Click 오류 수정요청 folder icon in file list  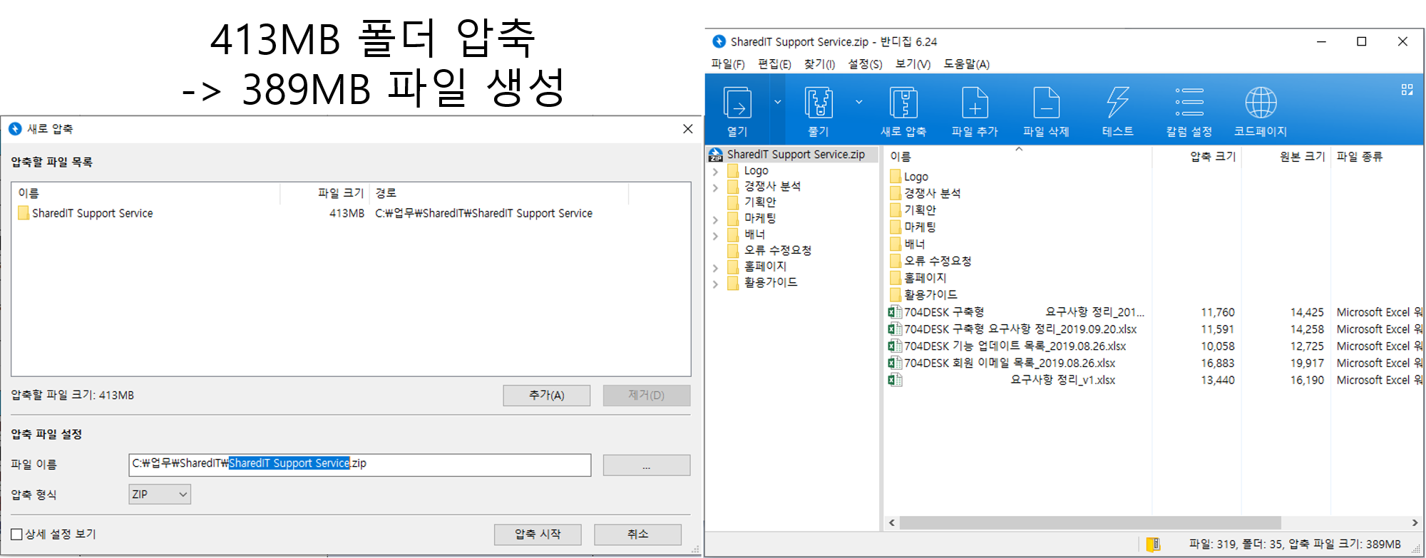click(x=896, y=261)
